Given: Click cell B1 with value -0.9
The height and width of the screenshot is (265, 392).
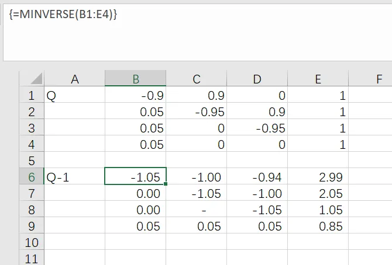Looking at the screenshot, I should tap(135, 96).
